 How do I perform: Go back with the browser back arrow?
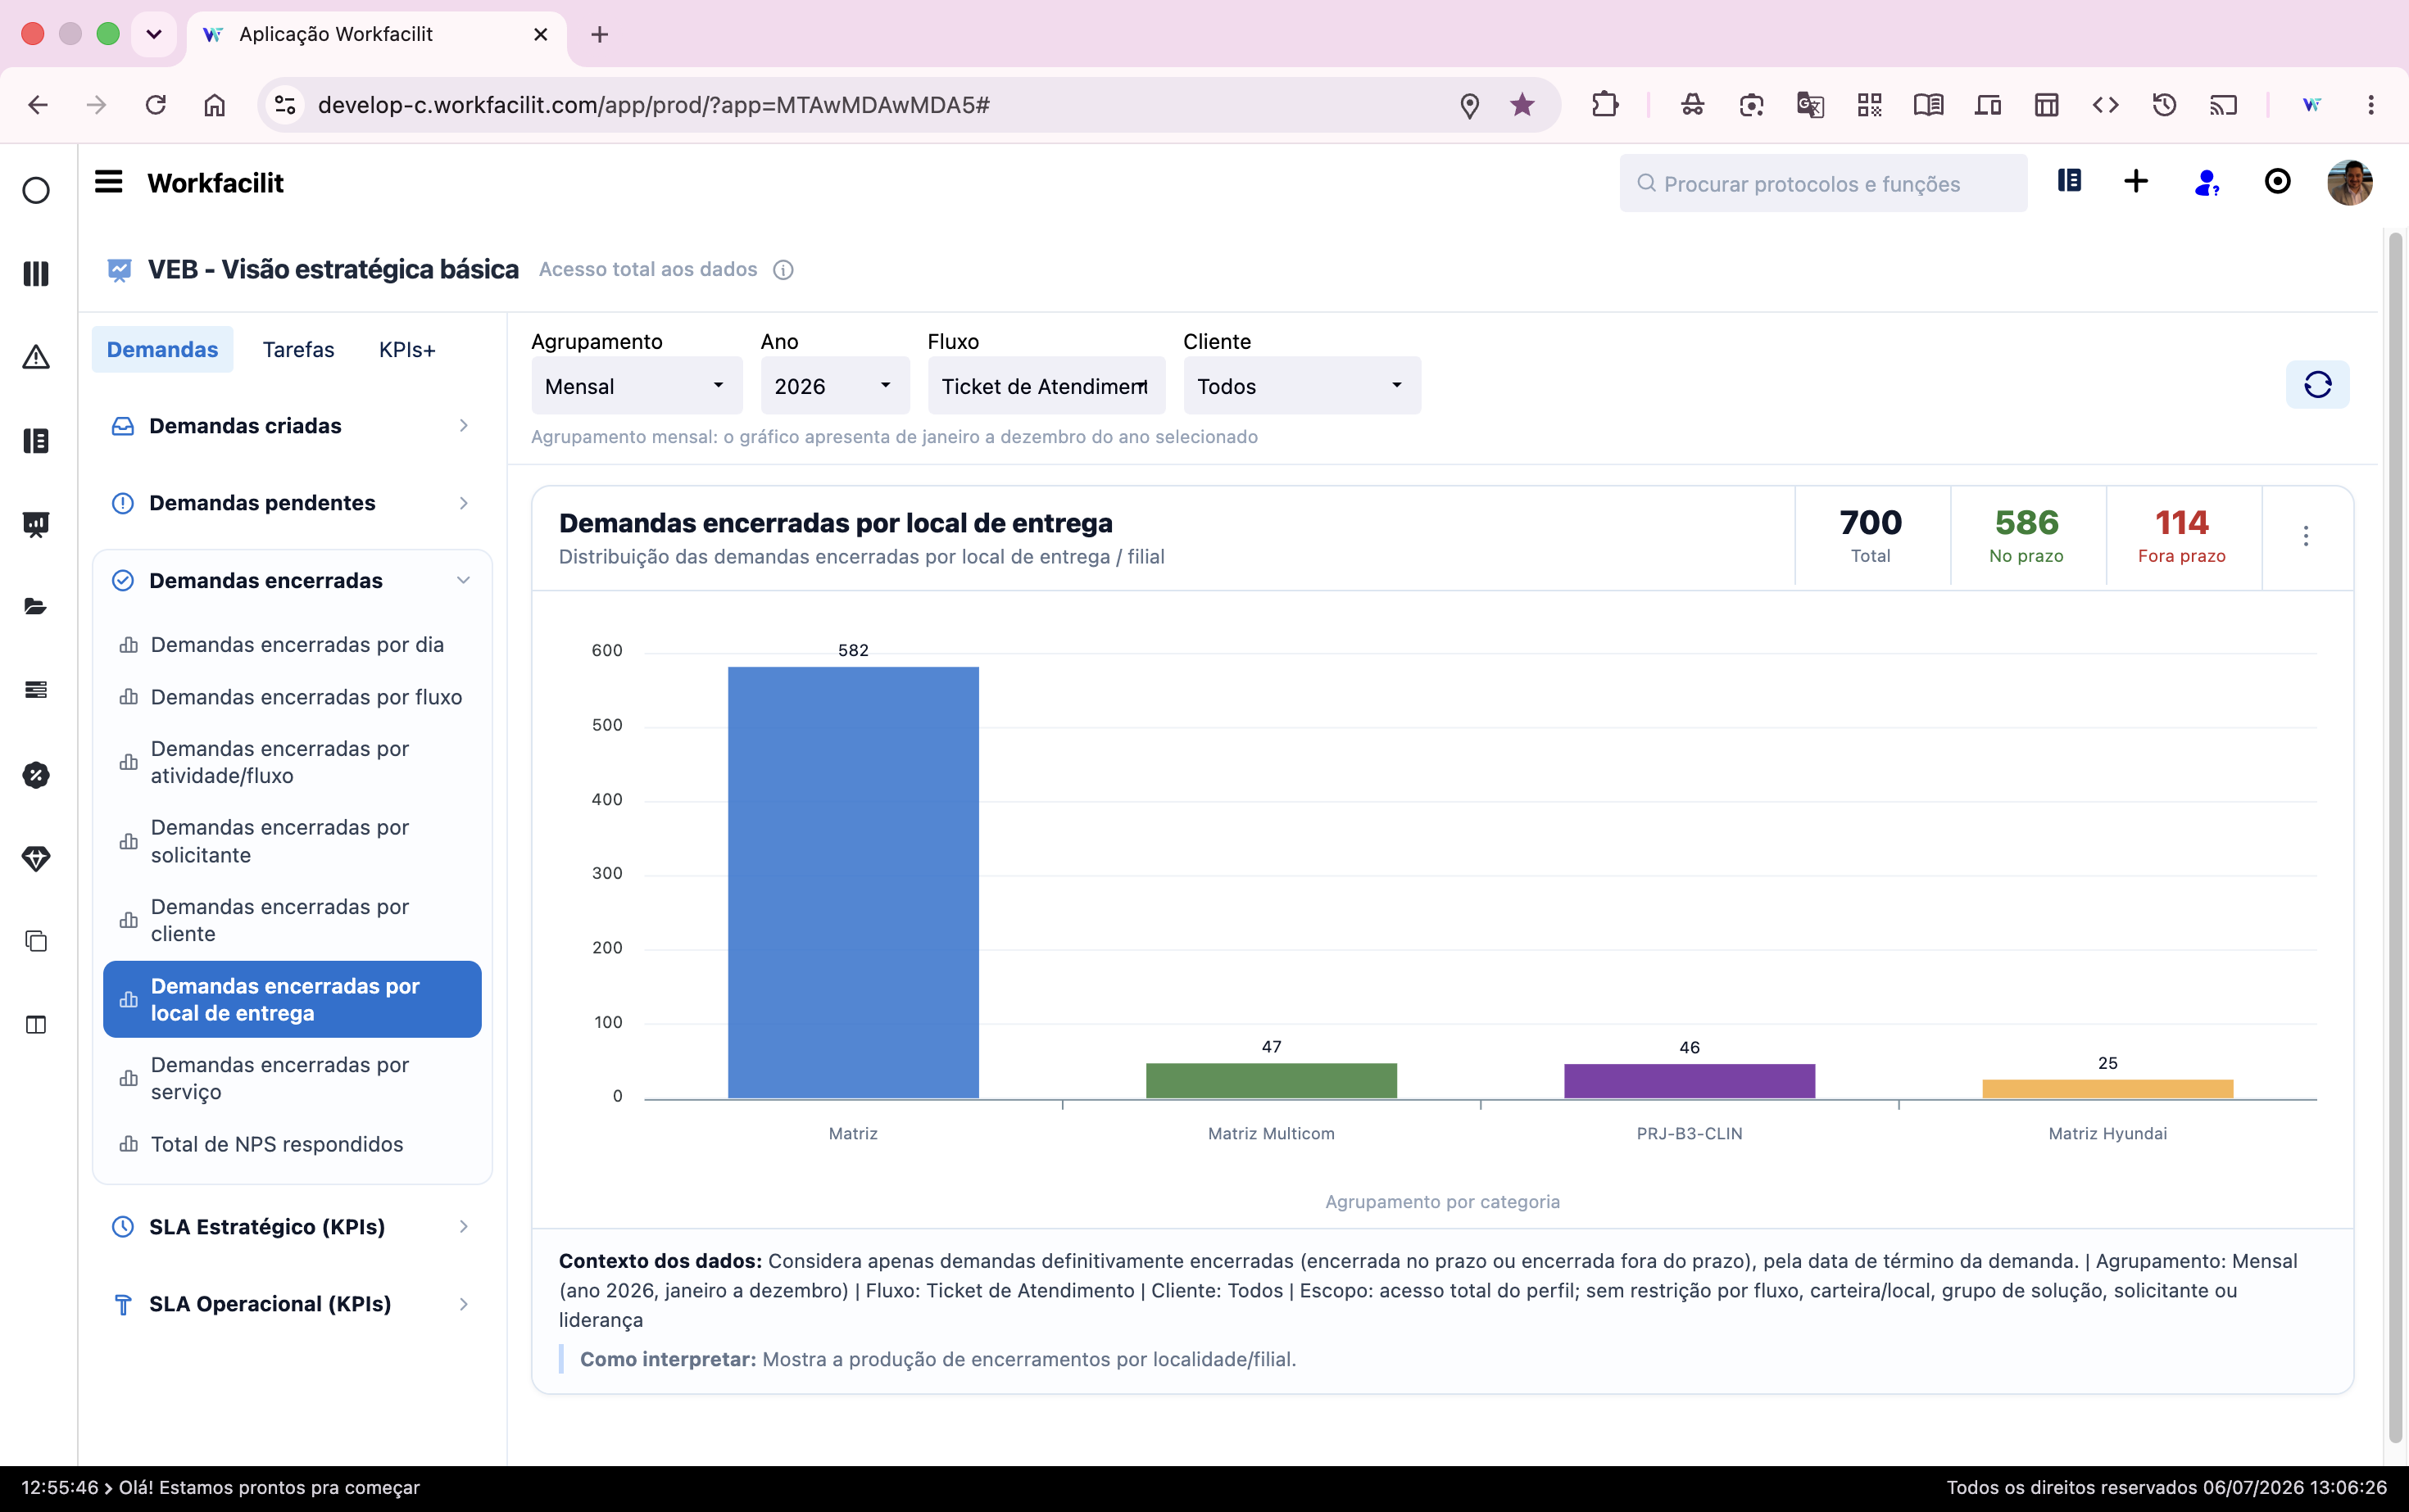pos(38,105)
